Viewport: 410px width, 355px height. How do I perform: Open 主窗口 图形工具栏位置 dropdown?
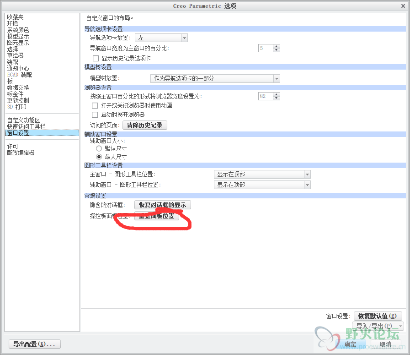(262, 175)
